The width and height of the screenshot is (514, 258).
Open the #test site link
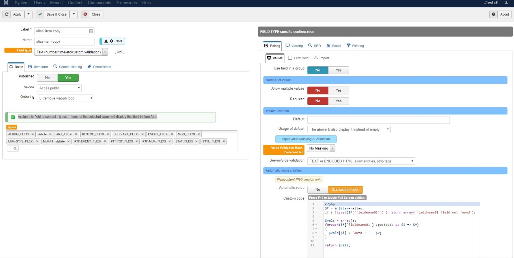[x=491, y=3]
